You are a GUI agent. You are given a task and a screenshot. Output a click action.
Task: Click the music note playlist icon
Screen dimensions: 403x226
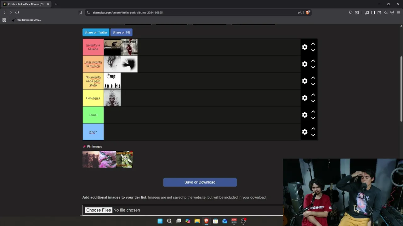click(367, 13)
